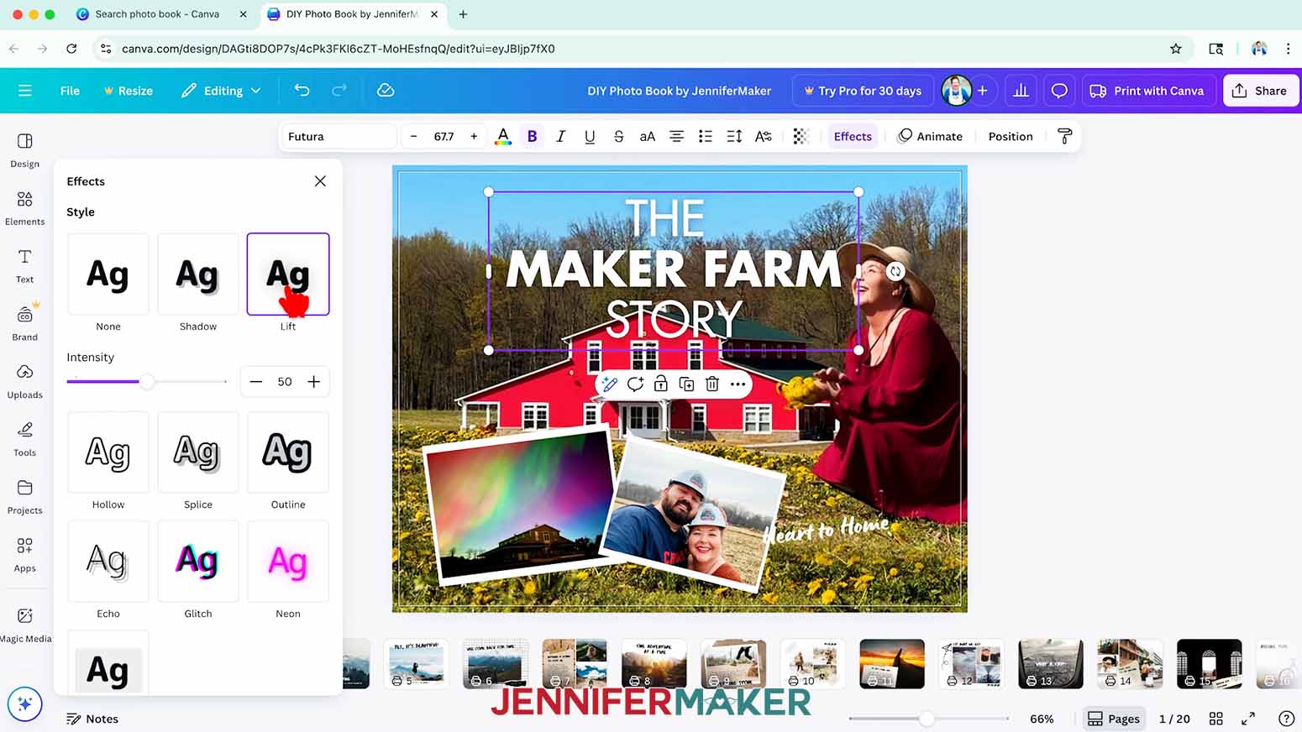Click the Share button
Image resolution: width=1302 pixels, height=732 pixels.
(x=1260, y=91)
